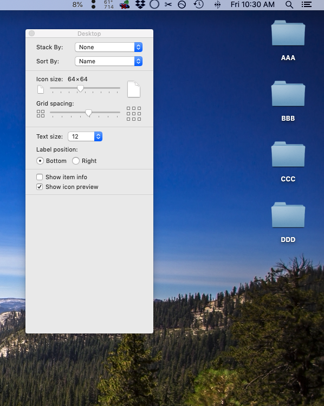Click the wide grid spacing icon
This screenshot has height=406, width=324.
click(x=134, y=114)
